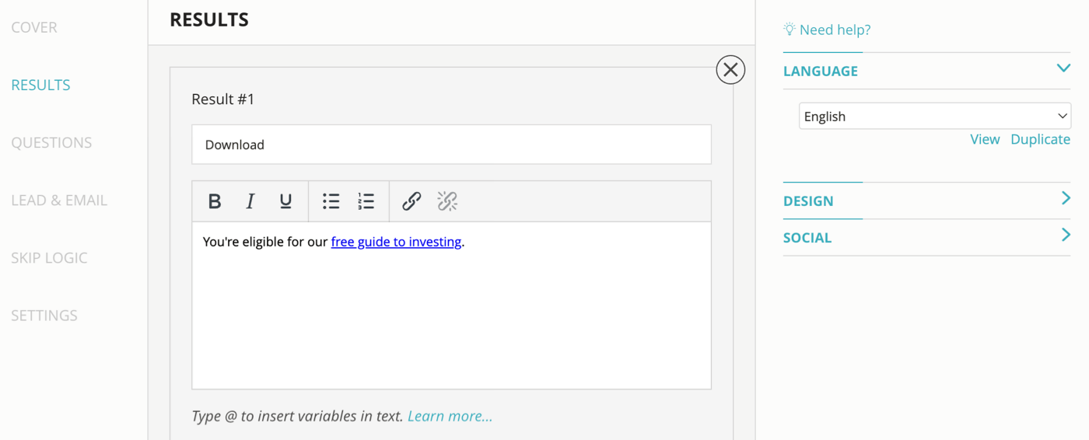
Task: Collapse the Language section chevron
Action: click(x=1063, y=69)
